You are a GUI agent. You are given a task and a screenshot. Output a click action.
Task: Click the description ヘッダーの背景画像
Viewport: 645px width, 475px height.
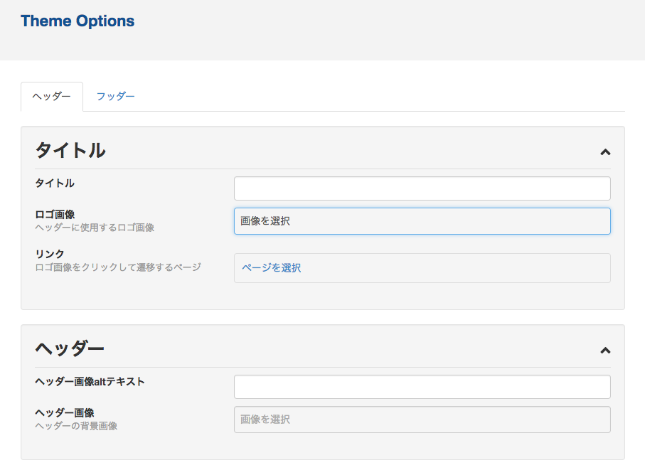point(76,426)
